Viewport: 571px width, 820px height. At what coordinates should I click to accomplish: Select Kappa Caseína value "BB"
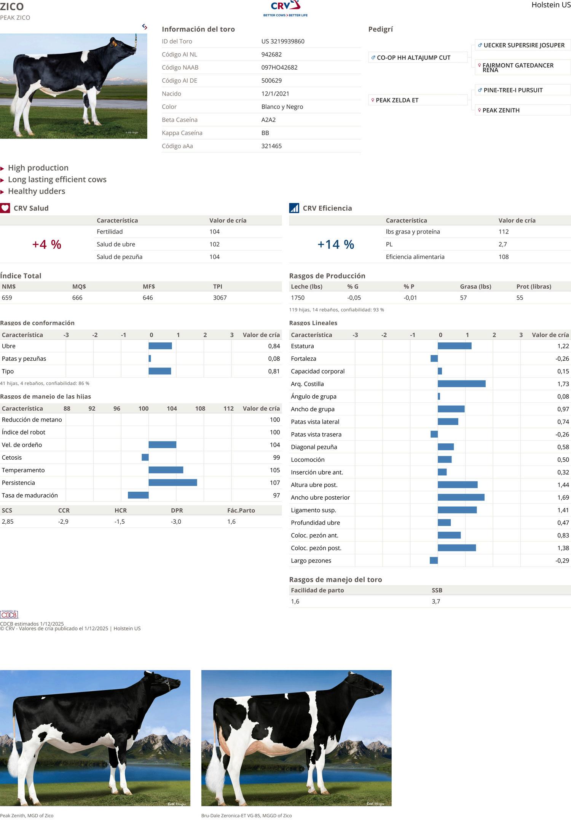pyautogui.click(x=265, y=133)
